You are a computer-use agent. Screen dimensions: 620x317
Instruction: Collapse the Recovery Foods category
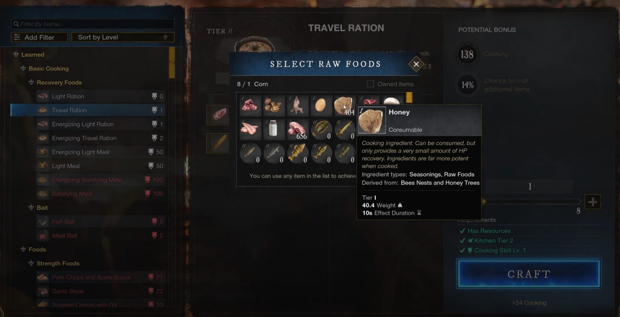click(x=31, y=82)
